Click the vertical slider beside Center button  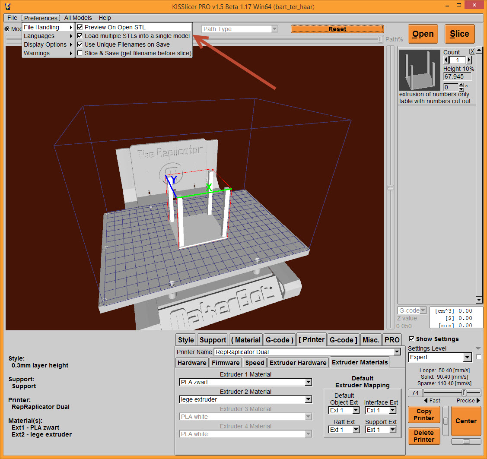click(446, 421)
